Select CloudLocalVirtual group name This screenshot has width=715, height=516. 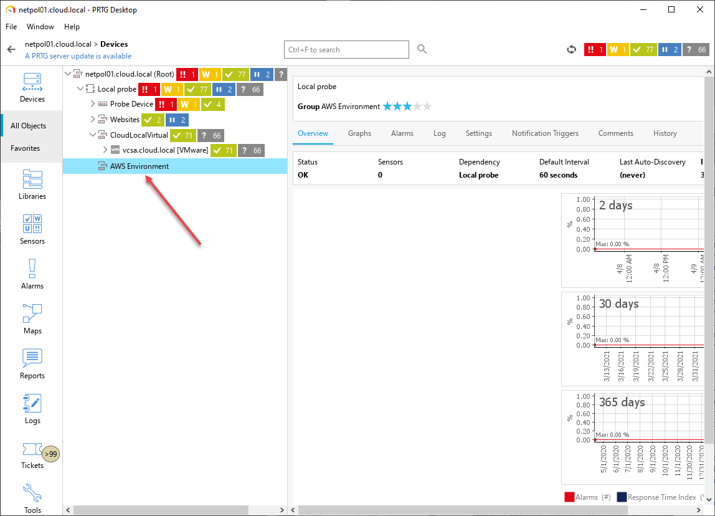(139, 135)
